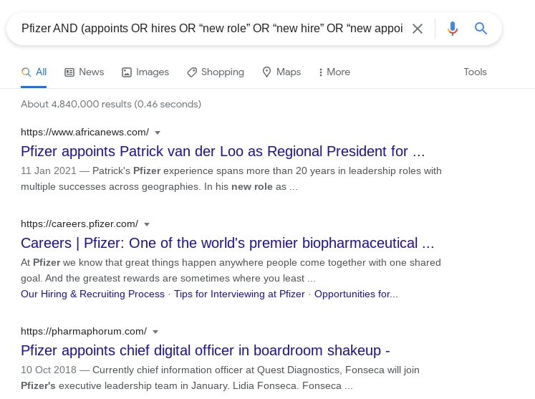Click the blue magnifying glass search icon
The height and width of the screenshot is (399, 535).
pos(481,29)
